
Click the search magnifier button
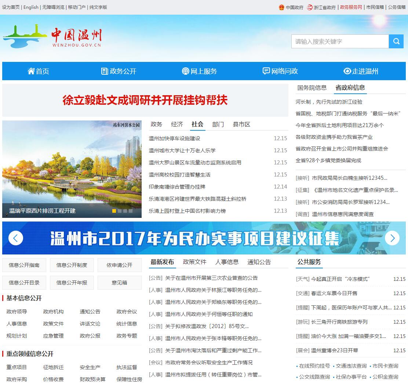coord(396,41)
